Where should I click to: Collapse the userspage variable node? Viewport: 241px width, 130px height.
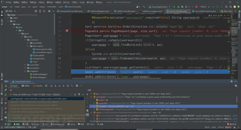point(91,97)
